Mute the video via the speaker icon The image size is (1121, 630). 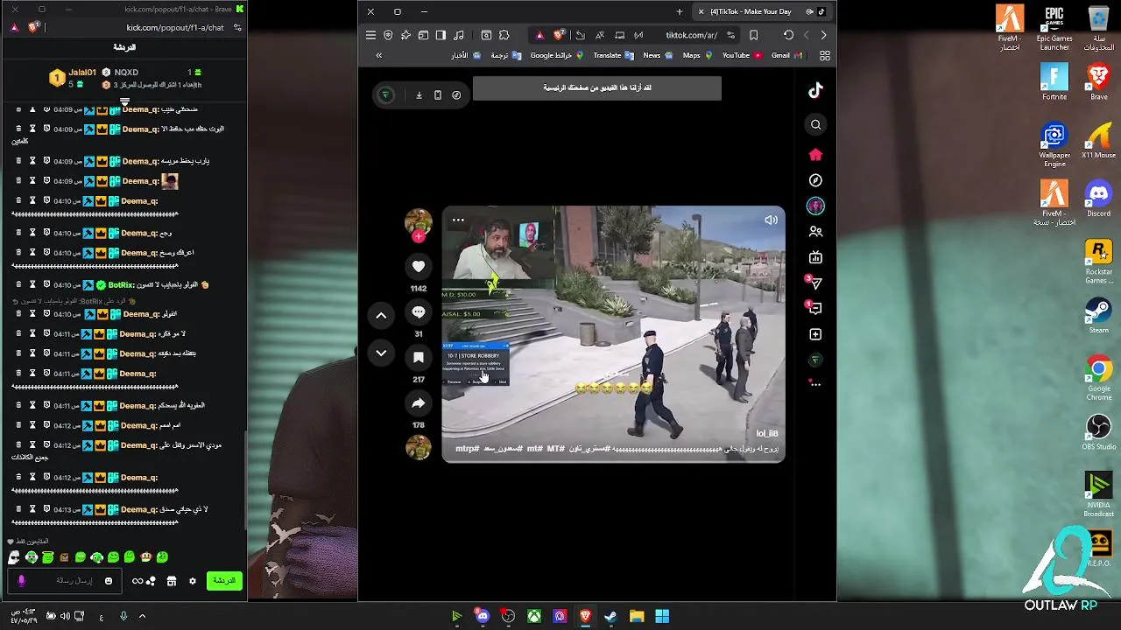[771, 220]
